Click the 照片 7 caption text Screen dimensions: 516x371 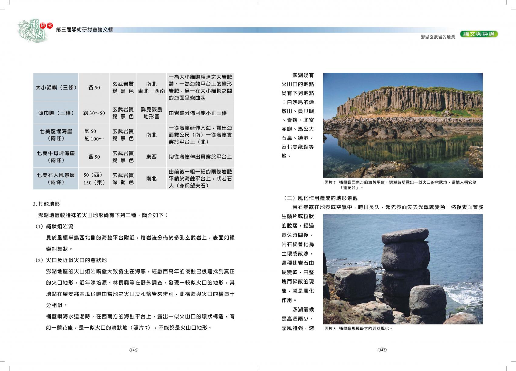click(400, 185)
